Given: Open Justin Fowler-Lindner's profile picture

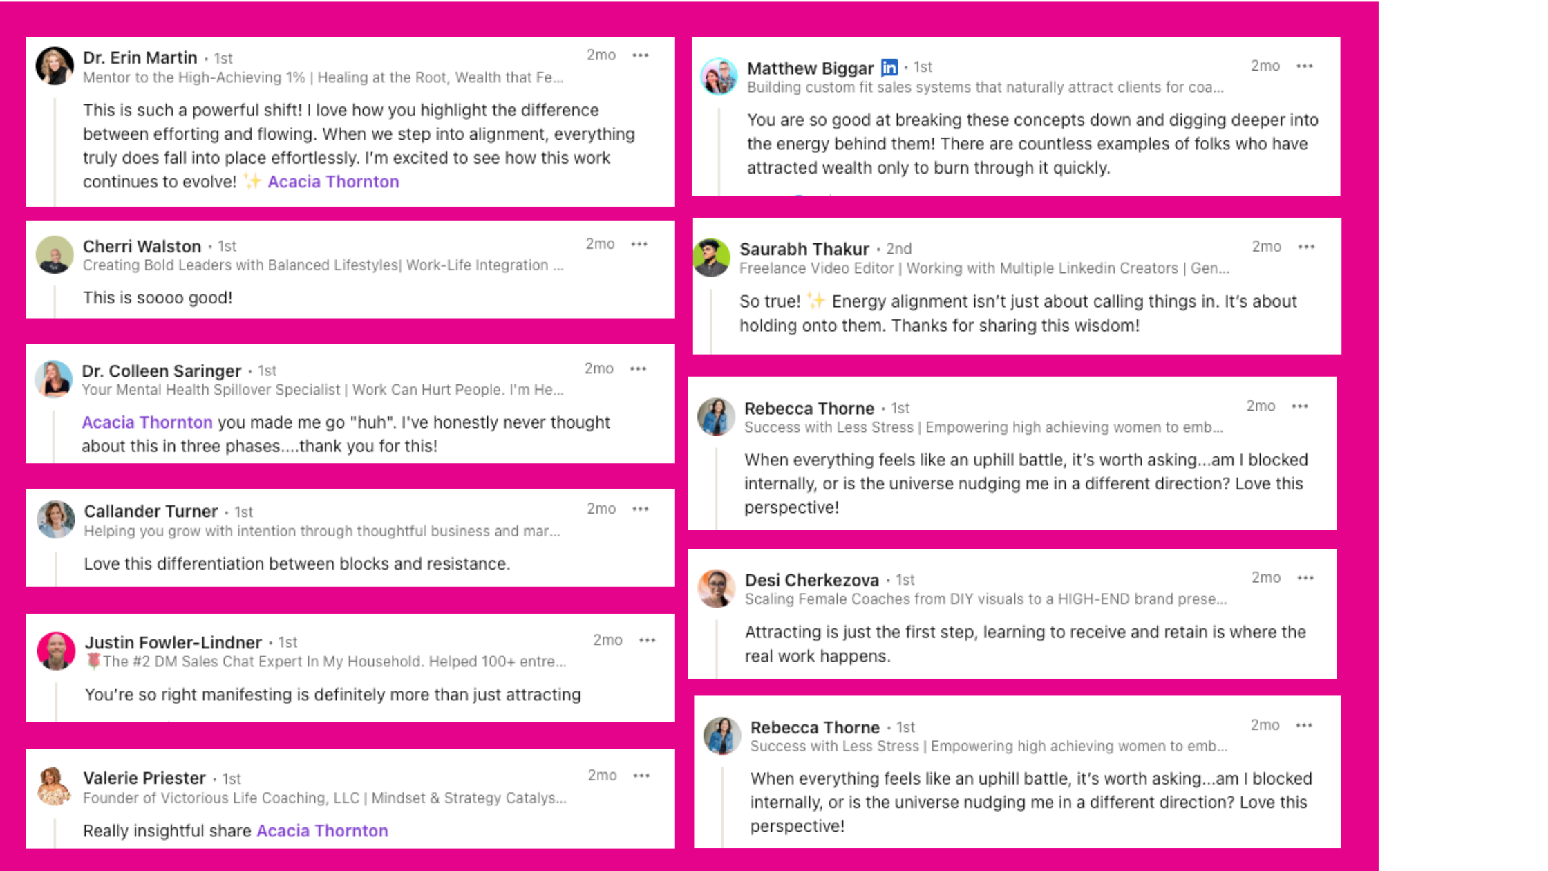Looking at the screenshot, I should (x=56, y=650).
